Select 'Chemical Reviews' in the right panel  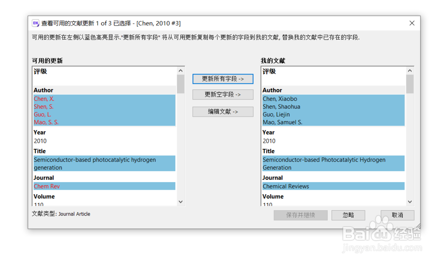coord(286,186)
